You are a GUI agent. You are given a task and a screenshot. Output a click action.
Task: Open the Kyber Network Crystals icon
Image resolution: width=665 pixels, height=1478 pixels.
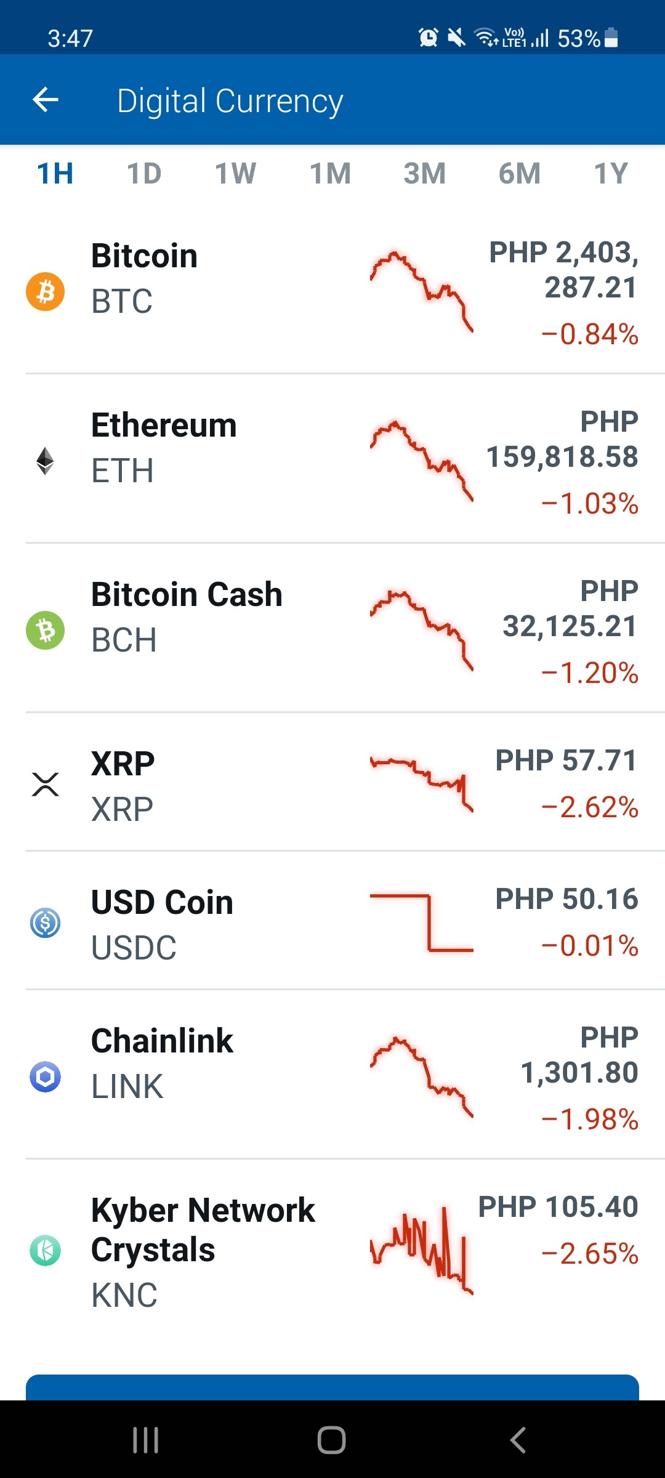click(x=45, y=1250)
